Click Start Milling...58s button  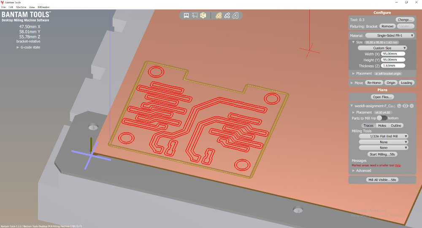tap(382, 154)
